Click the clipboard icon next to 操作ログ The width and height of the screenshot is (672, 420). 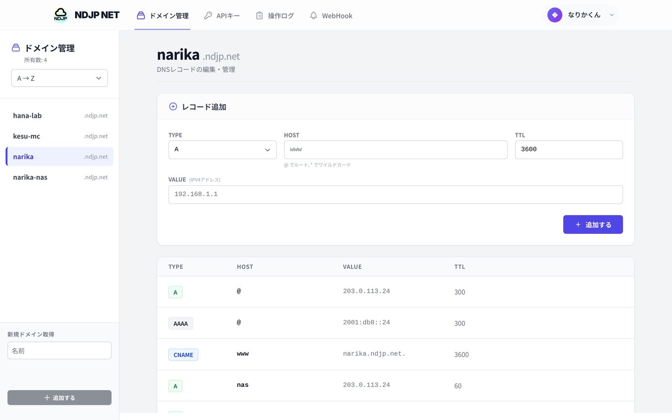260,16
